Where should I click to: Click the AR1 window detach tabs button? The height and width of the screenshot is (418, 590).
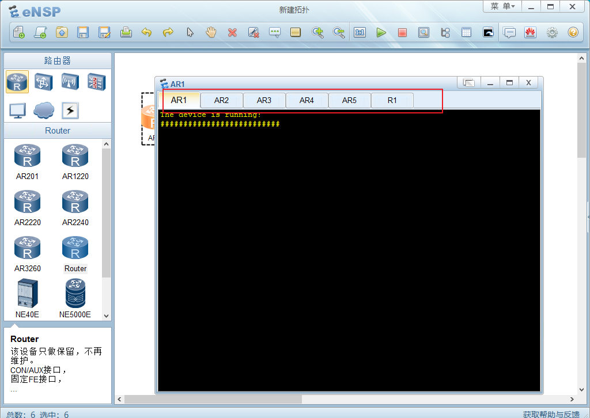coord(469,83)
